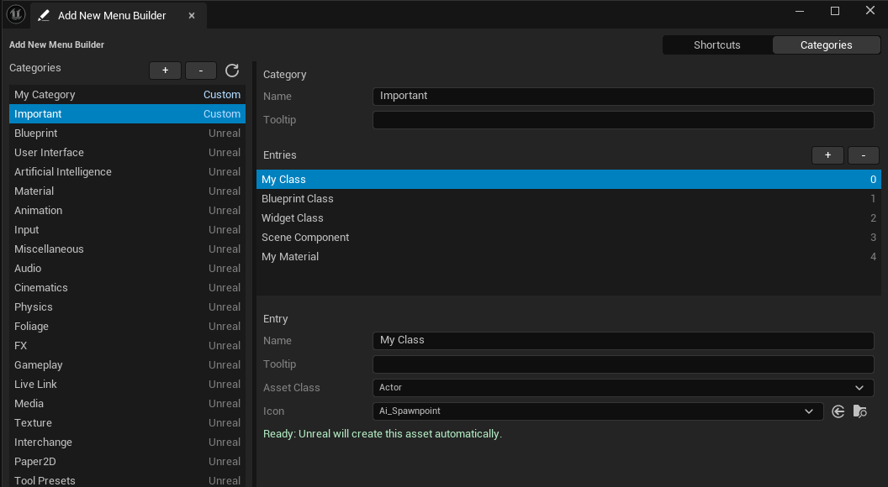
Task: Switch to the Shortcuts tab
Action: click(717, 45)
